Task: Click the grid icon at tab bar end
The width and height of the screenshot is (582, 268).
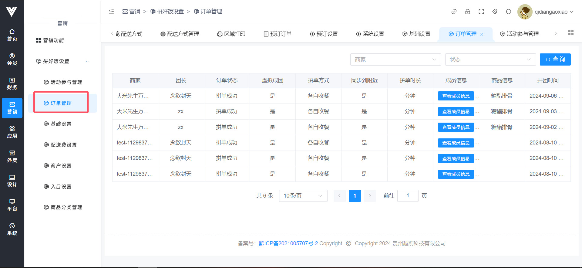Action: coord(571,33)
